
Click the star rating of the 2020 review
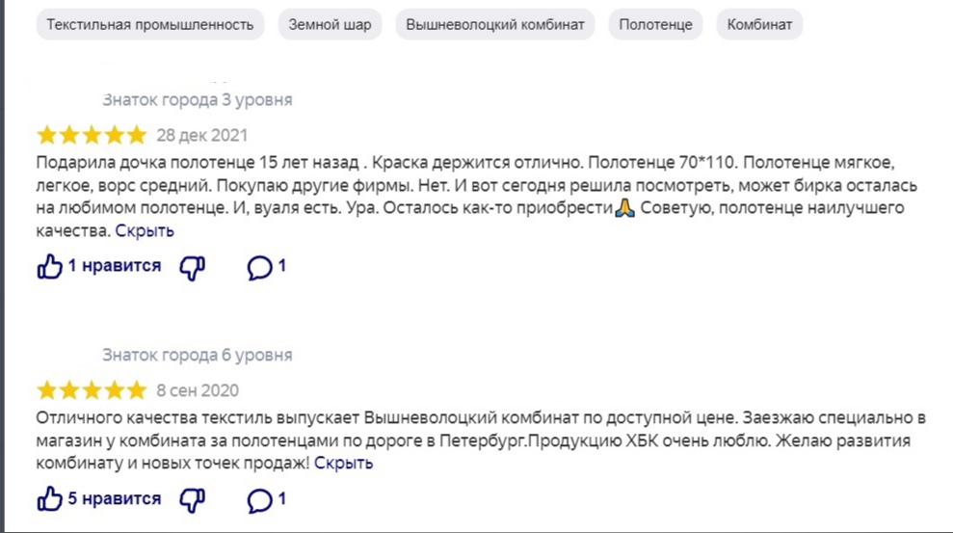(x=92, y=390)
